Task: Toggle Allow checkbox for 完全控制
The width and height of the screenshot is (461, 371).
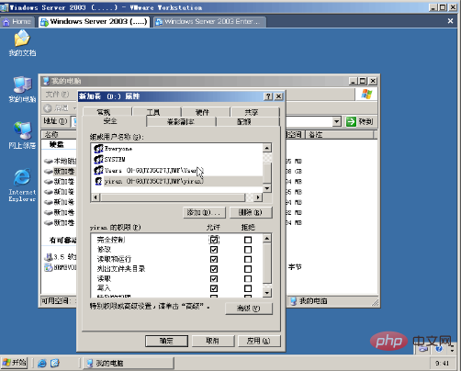Action: point(214,240)
